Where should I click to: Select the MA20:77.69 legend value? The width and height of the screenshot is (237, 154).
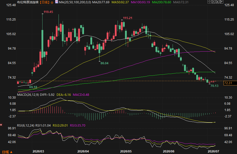(x=101, y=2)
